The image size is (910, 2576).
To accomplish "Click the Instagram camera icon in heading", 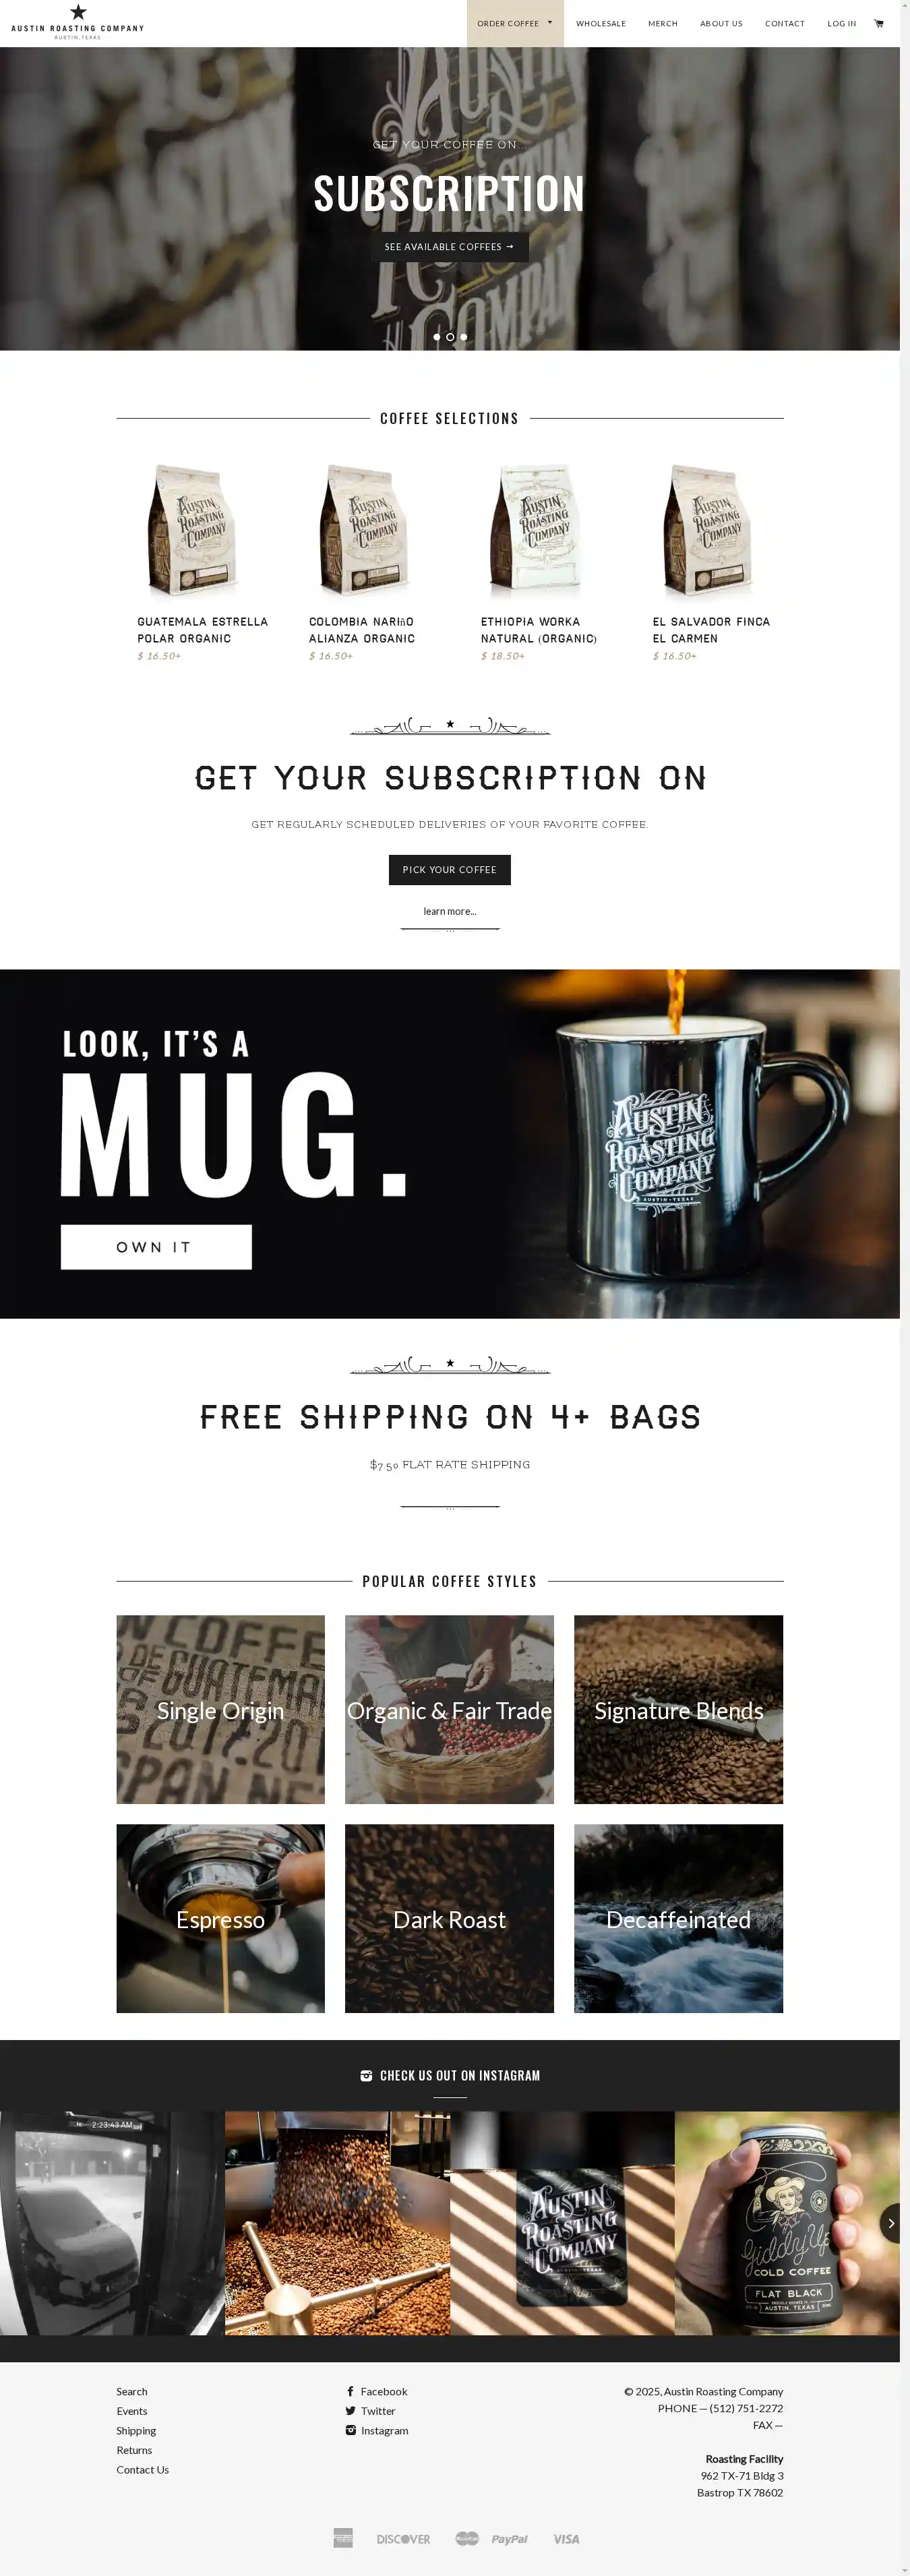I will click(x=366, y=2075).
